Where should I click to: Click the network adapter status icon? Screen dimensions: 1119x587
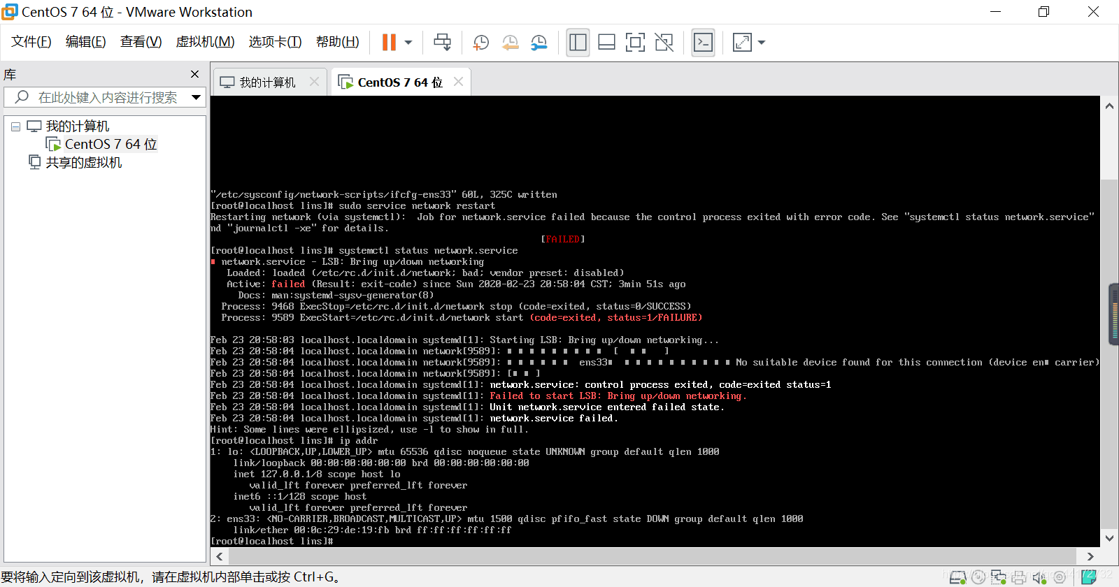pos(999,577)
